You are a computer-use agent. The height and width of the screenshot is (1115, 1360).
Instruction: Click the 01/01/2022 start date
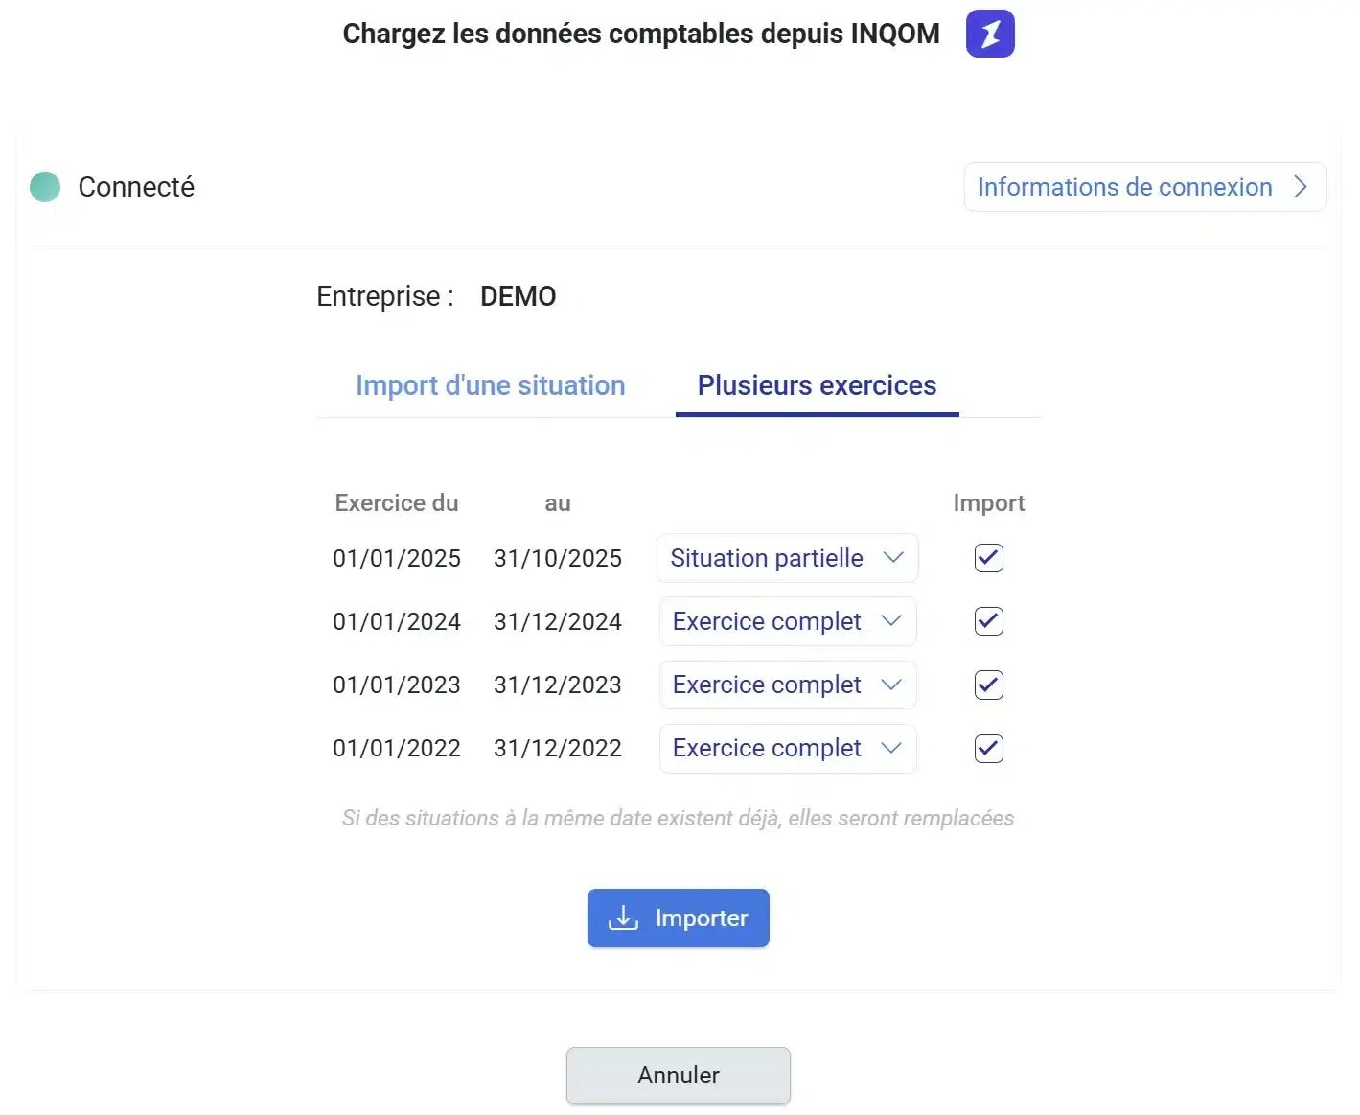[396, 748]
